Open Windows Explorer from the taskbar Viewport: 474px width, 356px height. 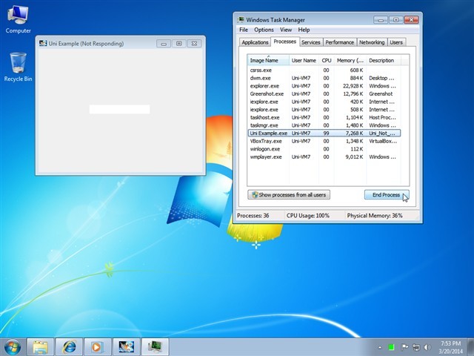pos(41,346)
